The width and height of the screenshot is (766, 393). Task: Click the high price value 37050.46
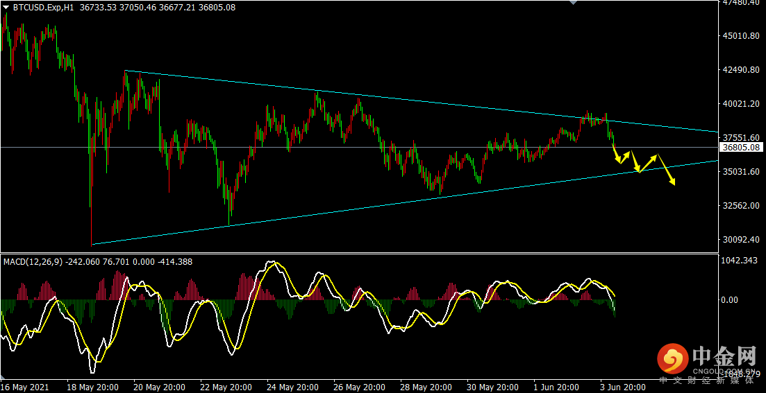click(138, 8)
